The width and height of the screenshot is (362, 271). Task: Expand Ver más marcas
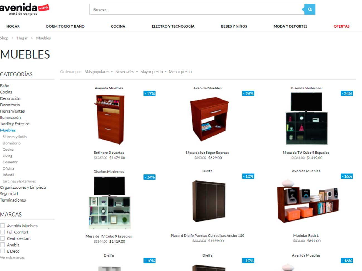coord(12,258)
